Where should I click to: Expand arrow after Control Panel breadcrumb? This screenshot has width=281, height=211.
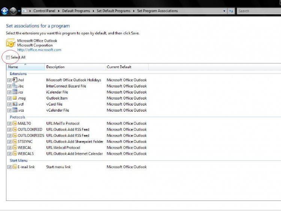click(58, 11)
